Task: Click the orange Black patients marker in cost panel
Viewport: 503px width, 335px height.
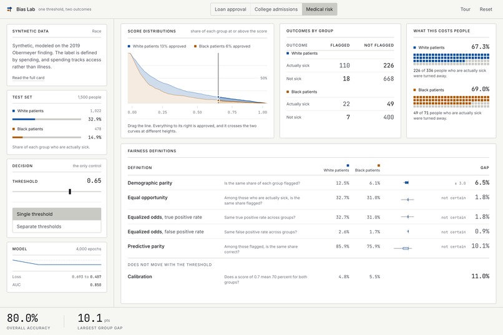Action: (414, 90)
